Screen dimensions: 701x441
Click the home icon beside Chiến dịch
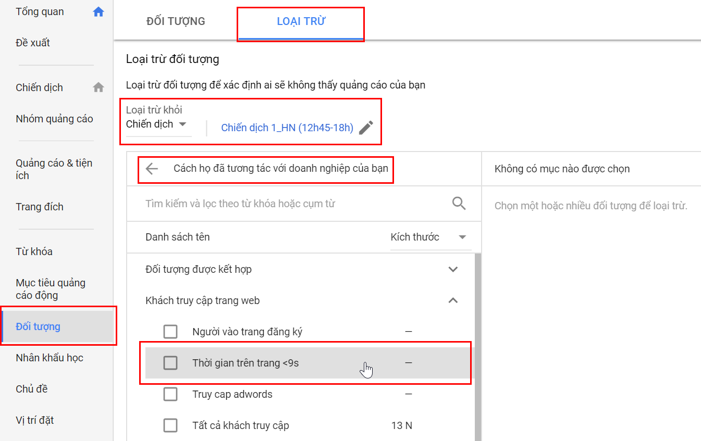[x=99, y=87]
